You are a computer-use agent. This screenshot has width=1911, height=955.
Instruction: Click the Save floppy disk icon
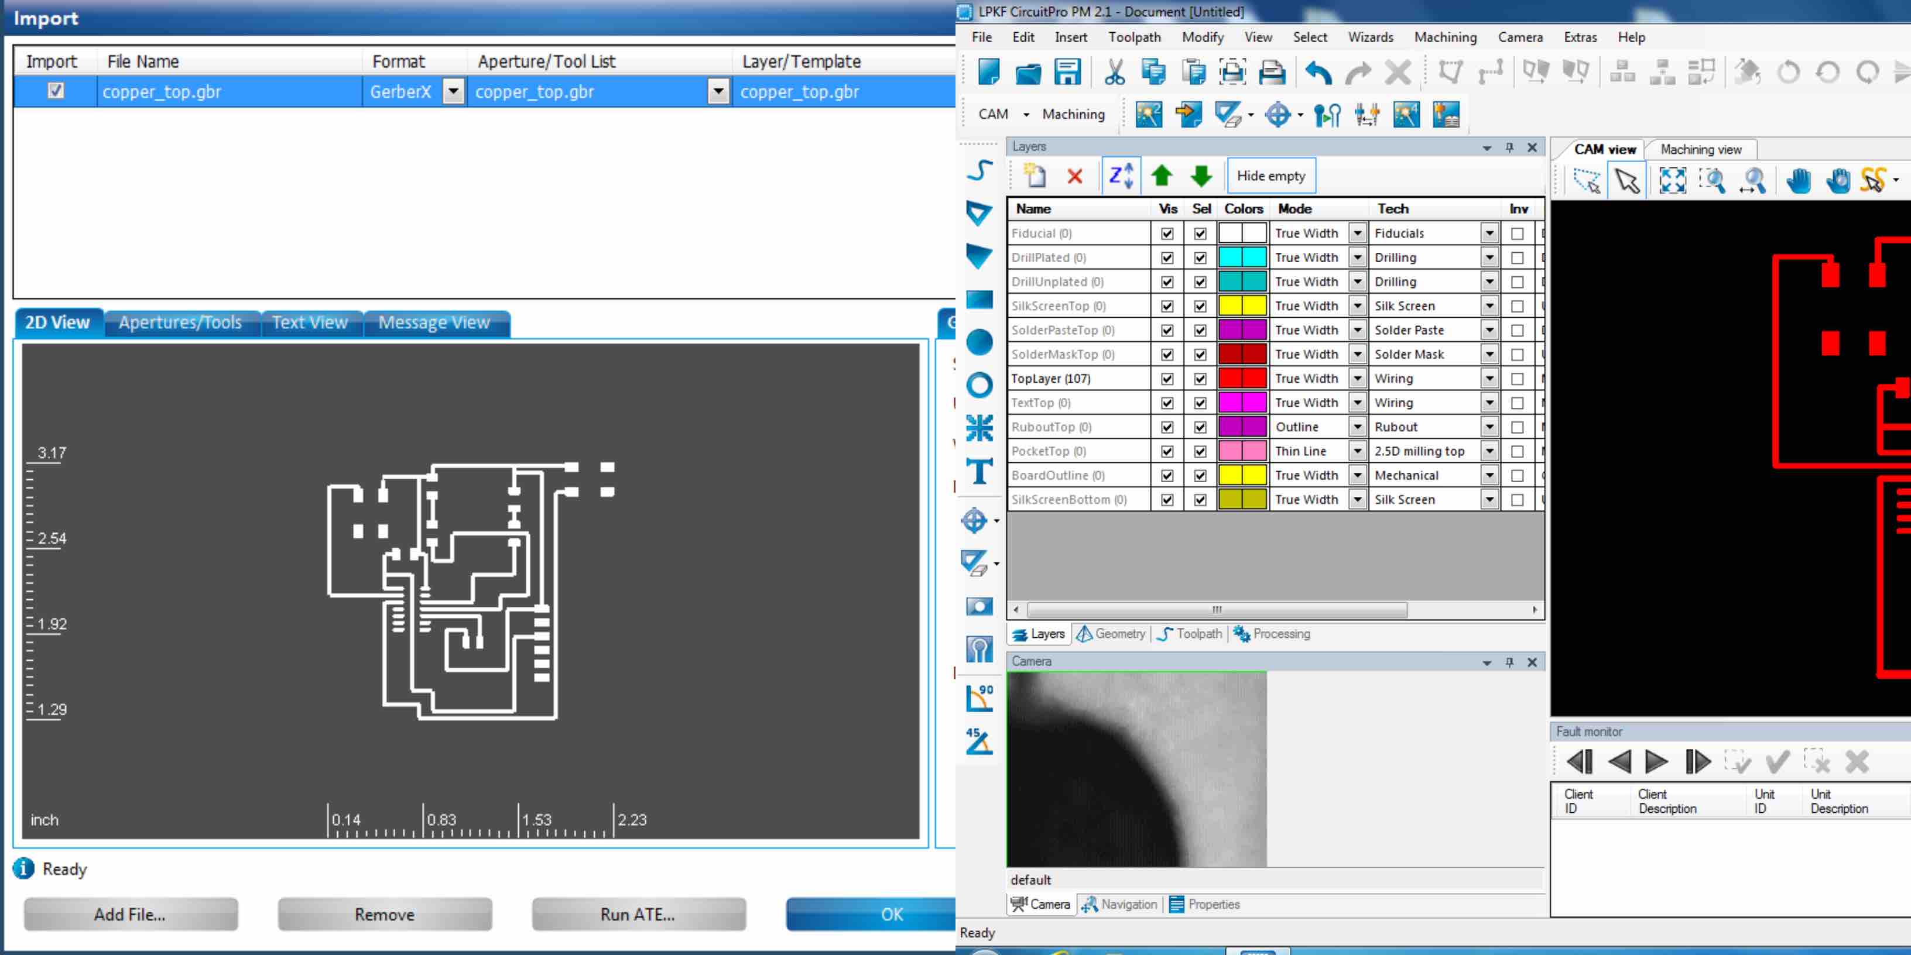[1067, 72]
